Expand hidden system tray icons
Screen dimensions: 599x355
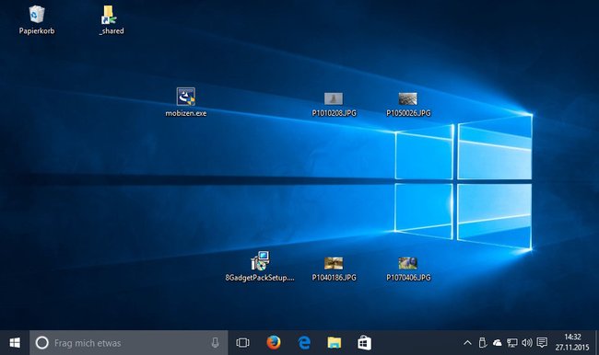(467, 343)
